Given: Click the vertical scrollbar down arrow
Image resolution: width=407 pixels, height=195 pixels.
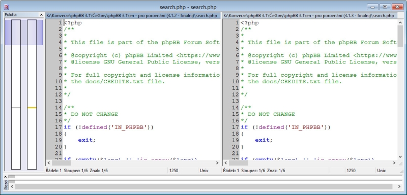Looking at the screenshot, I should (400, 157).
